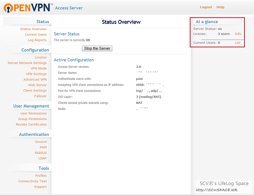Click the text 'The server is currently ON'
Viewport: 254px width, 195px height.
click(x=72, y=40)
